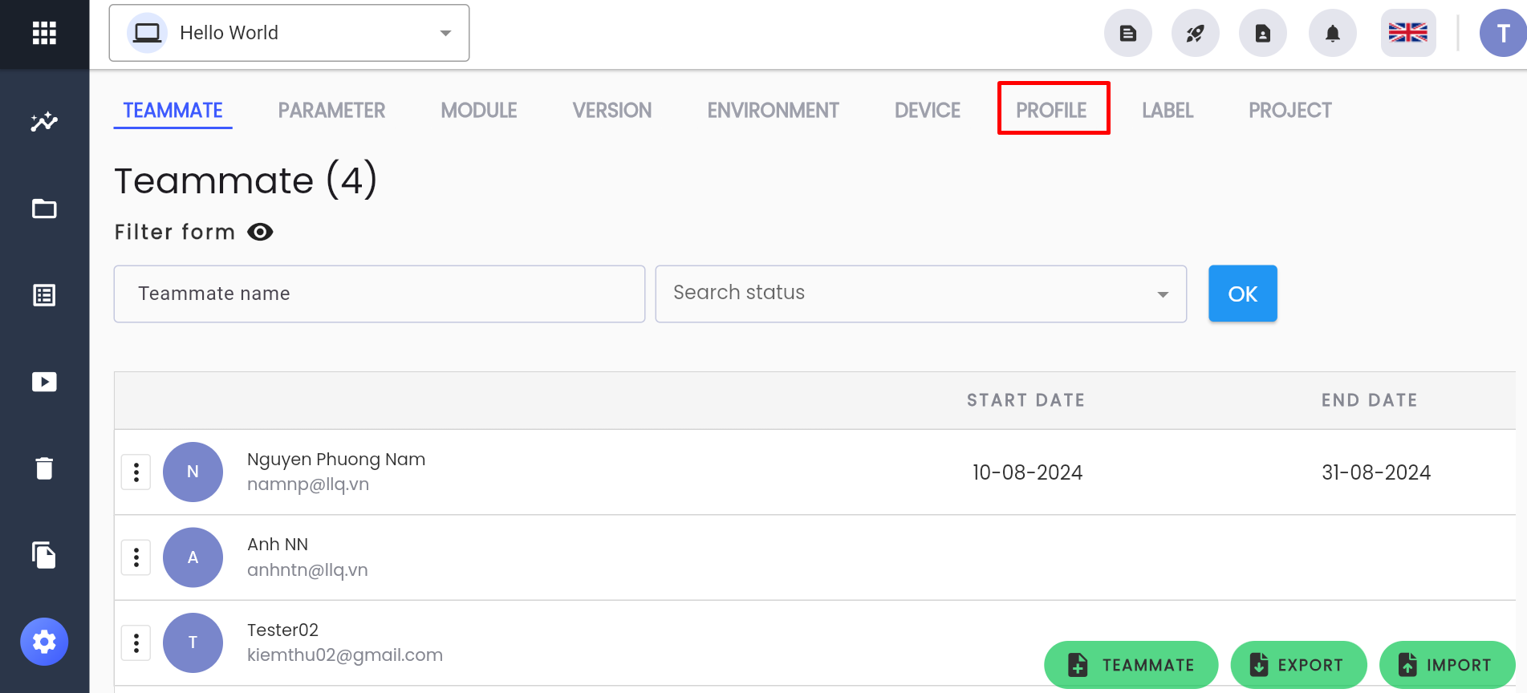Open the analytics chart sidebar icon
This screenshot has width=1527, height=693.
tap(44, 122)
